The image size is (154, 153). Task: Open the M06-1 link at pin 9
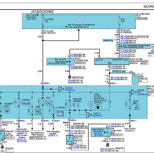[x=57, y=121]
